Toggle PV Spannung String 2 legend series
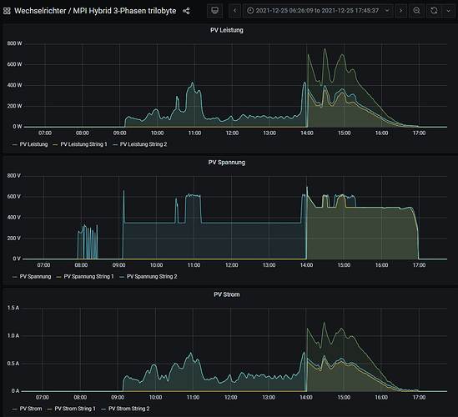The width and height of the screenshot is (458, 417). (152, 277)
